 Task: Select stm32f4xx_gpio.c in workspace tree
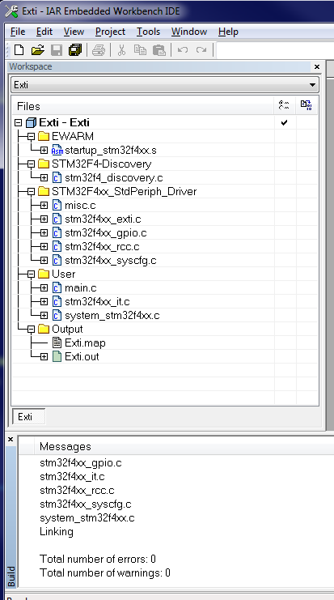point(105,232)
